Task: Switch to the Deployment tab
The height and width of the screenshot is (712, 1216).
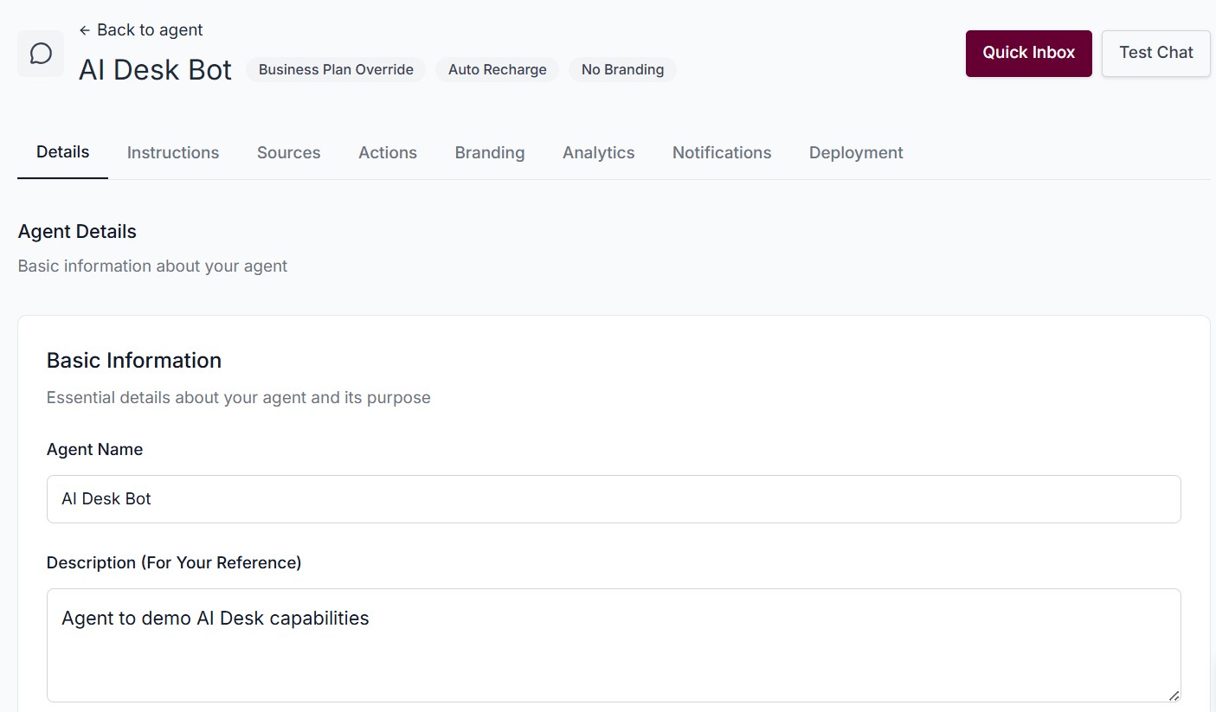Action: 855,152
